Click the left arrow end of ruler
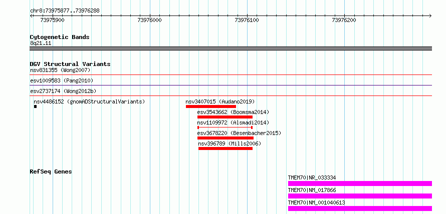446x214 pixels. tap(32, 15)
